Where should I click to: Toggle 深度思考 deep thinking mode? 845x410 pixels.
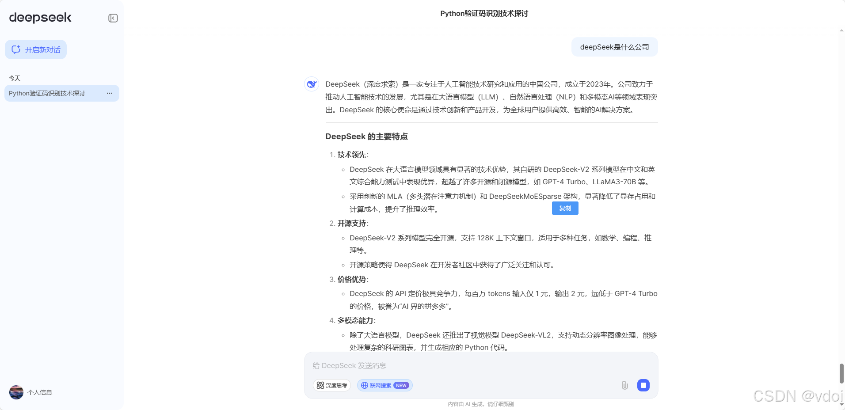[332, 385]
